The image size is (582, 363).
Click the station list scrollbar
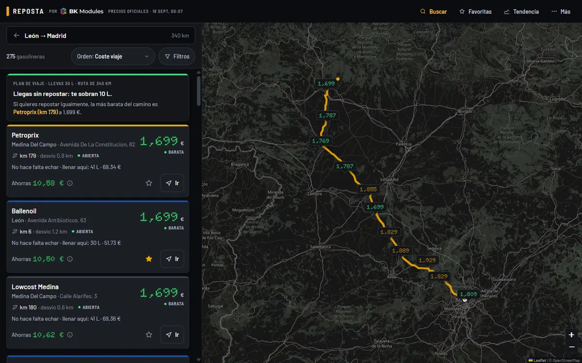point(198,91)
